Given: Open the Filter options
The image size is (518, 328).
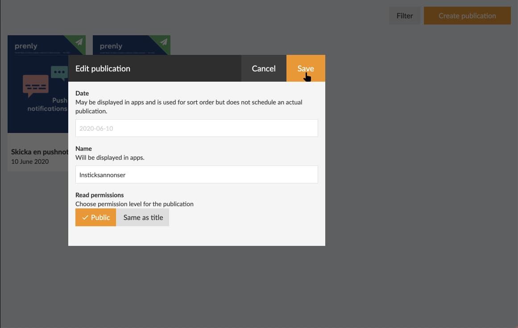Looking at the screenshot, I should click(405, 16).
